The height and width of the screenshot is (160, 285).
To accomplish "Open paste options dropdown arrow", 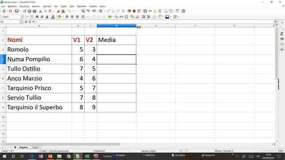I will point(53,11).
